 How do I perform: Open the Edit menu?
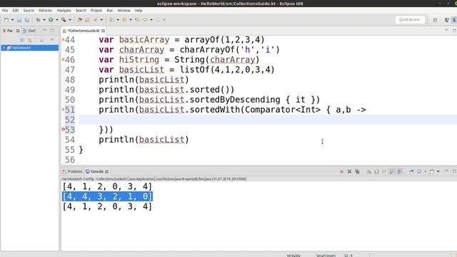click(16, 11)
